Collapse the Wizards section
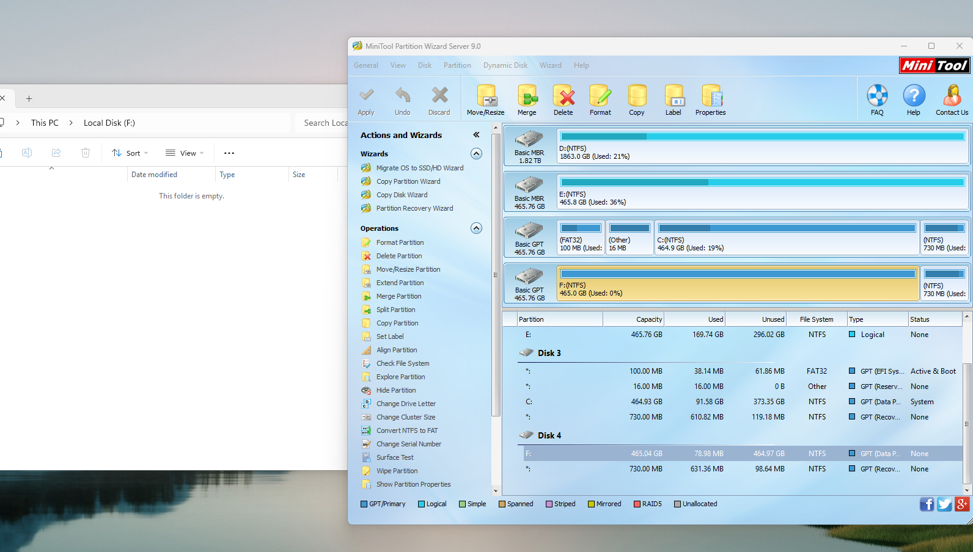Viewport: 973px width, 552px height. [476, 154]
